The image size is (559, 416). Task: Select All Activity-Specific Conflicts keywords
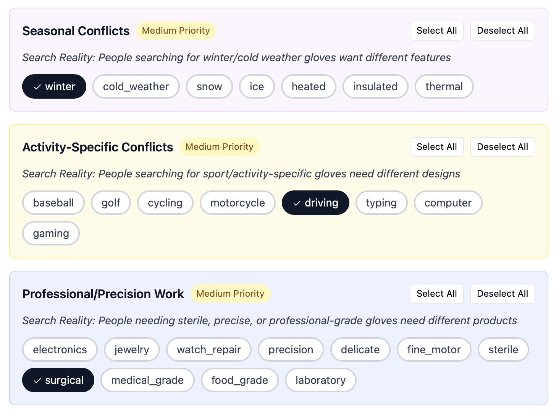click(436, 147)
